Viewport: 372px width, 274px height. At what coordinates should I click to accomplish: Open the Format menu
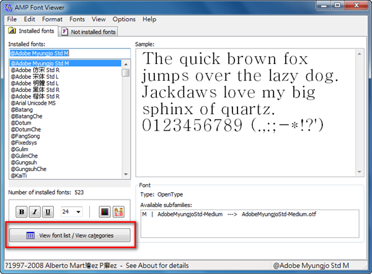click(x=52, y=19)
